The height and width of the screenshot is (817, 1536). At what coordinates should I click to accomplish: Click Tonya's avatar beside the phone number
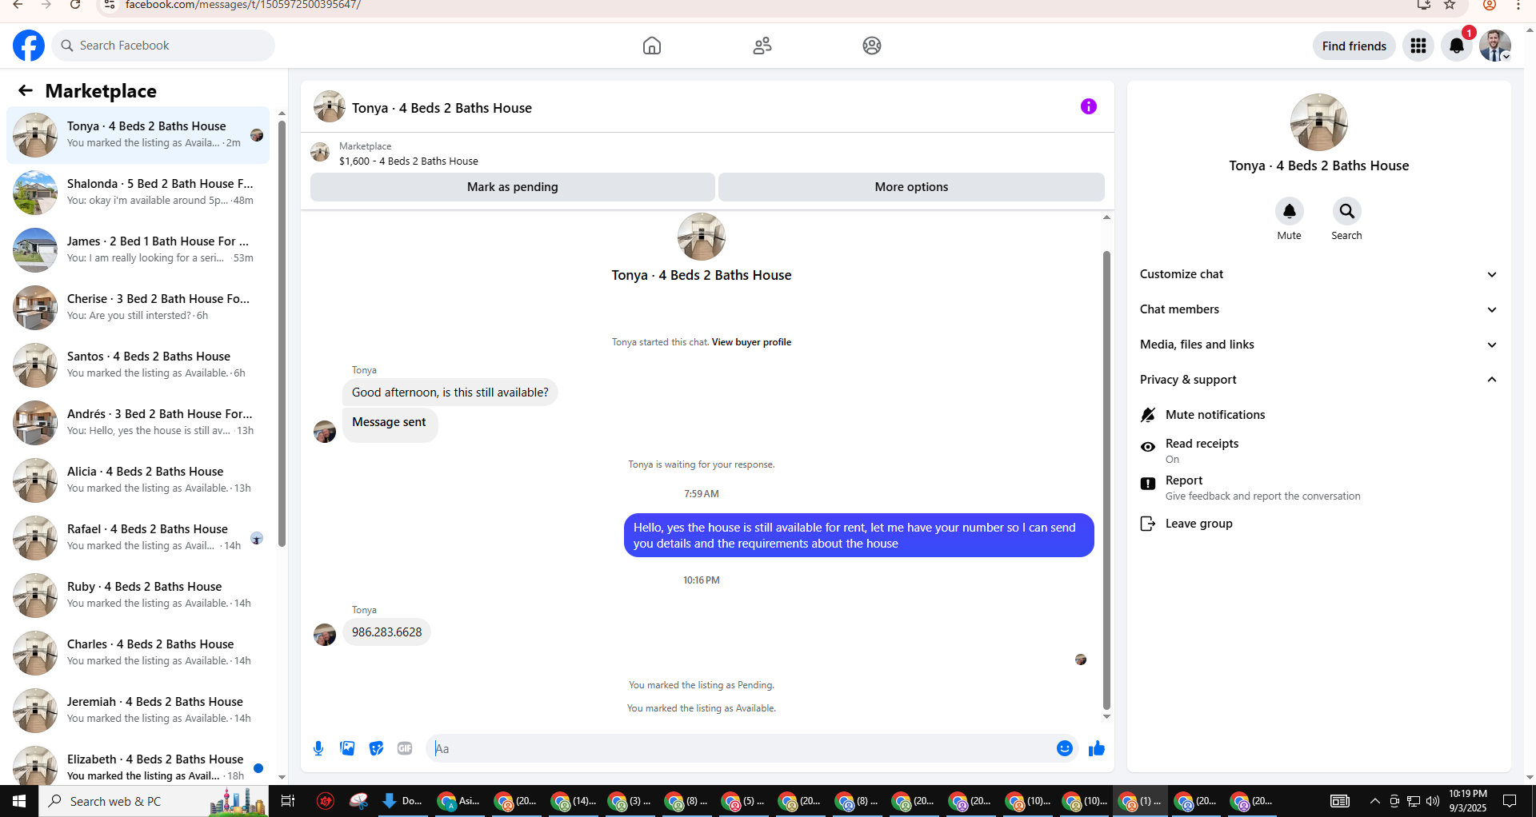tap(325, 635)
